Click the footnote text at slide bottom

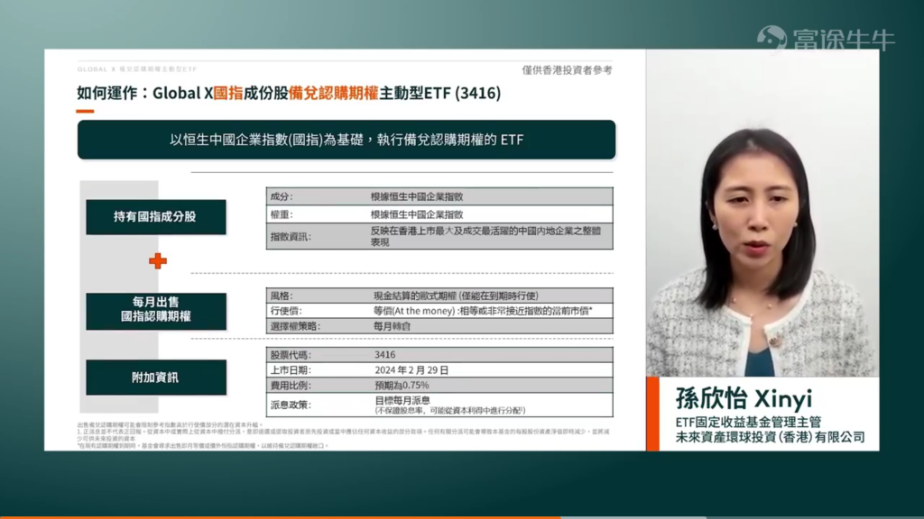[x=344, y=435]
